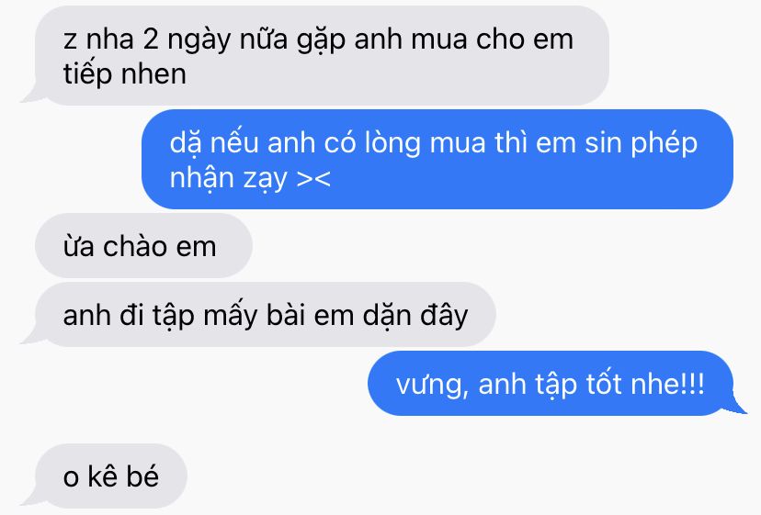Viewport: 761px width, 515px height.
Task: Tap the blue message "dạ nếu anh có lòng mua"
Action: 437,160
